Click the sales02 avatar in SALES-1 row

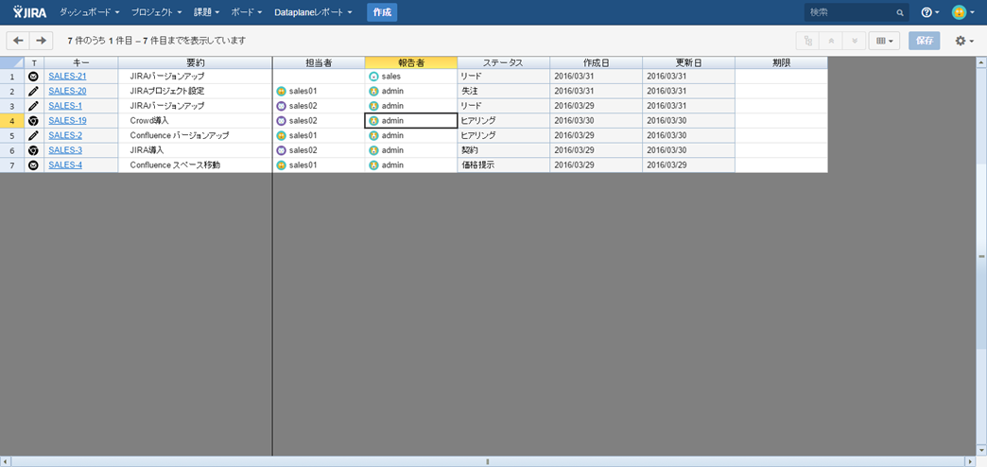click(x=282, y=106)
